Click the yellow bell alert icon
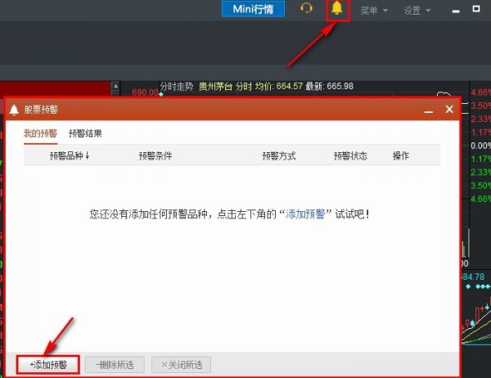This screenshot has width=491, height=378. coord(336,10)
